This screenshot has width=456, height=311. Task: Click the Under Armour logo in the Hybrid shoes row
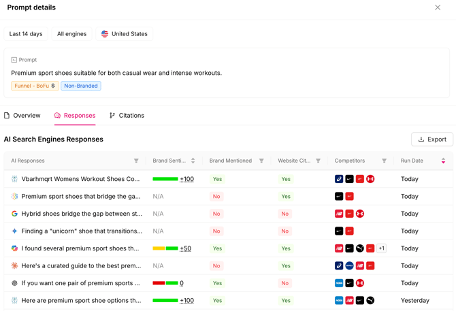(360, 214)
